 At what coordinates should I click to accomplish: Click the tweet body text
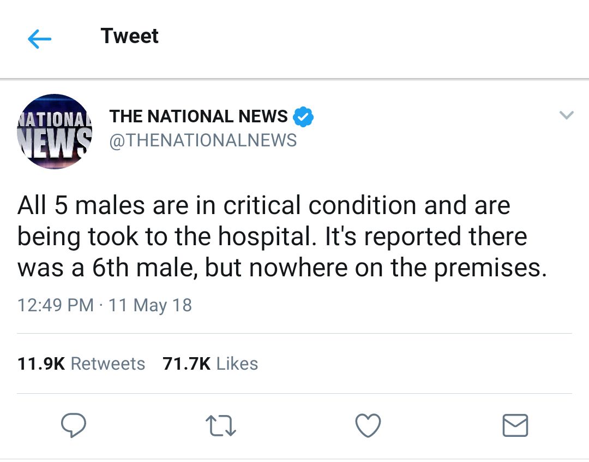tap(282, 236)
